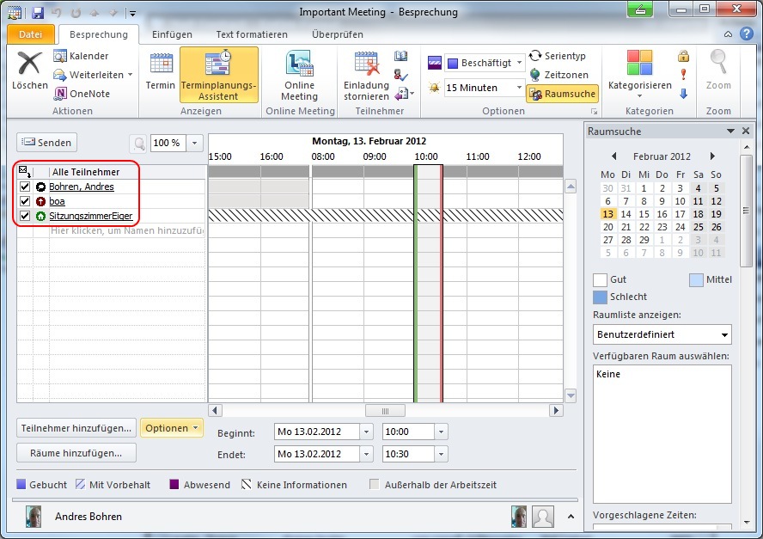This screenshot has width=763, height=539.
Task: Click the check names icon
Action: (400, 75)
